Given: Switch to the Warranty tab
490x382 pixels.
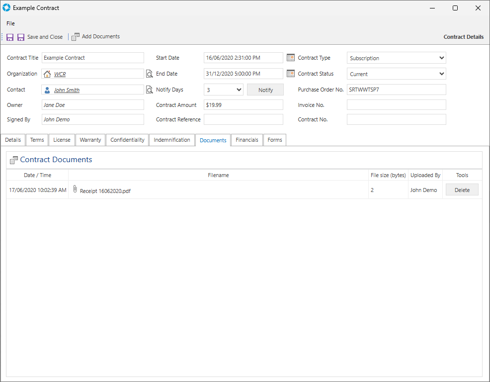Looking at the screenshot, I should [x=90, y=140].
